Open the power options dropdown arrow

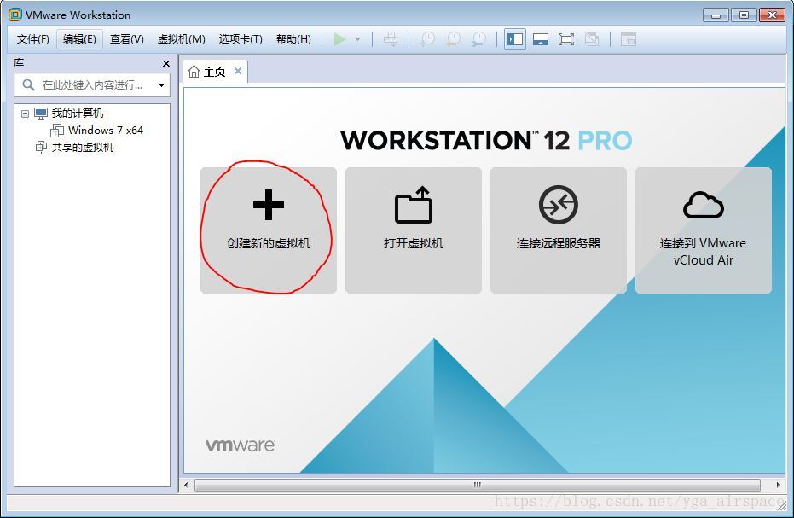[357, 39]
